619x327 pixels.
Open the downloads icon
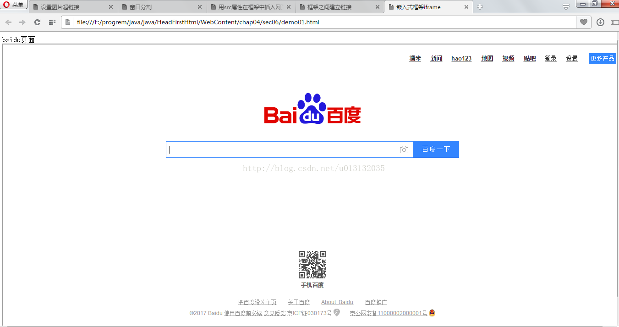600,22
